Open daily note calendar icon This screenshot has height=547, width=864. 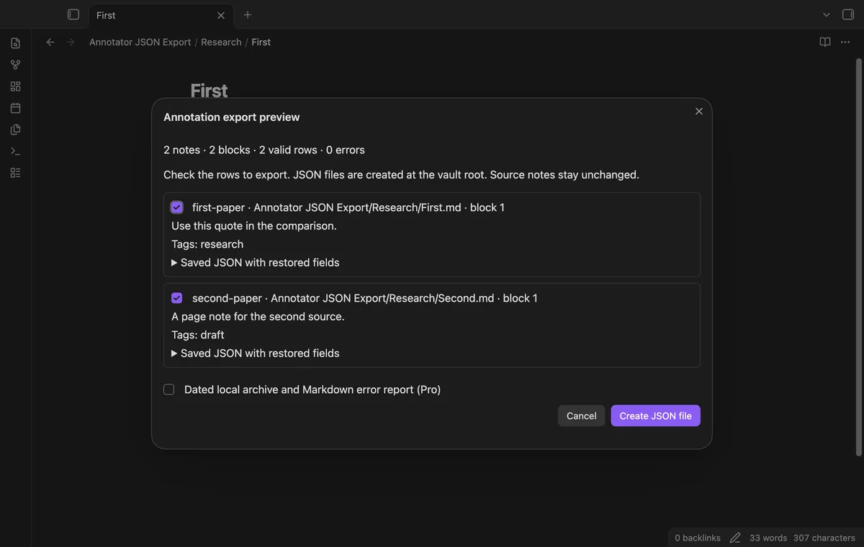15,108
